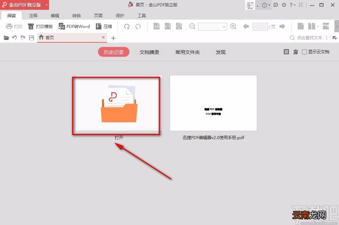
Task: Rotate the page clockwise
Action: pyautogui.click(x=127, y=26)
